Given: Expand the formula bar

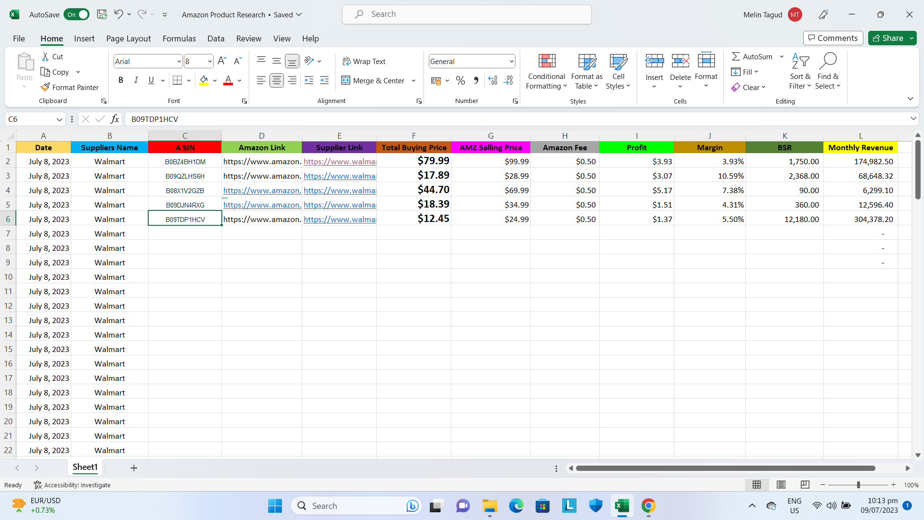Looking at the screenshot, I should [x=913, y=118].
